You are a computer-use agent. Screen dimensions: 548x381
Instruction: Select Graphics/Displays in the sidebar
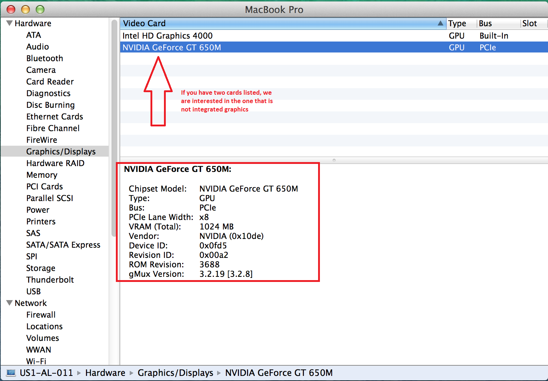[61, 152]
